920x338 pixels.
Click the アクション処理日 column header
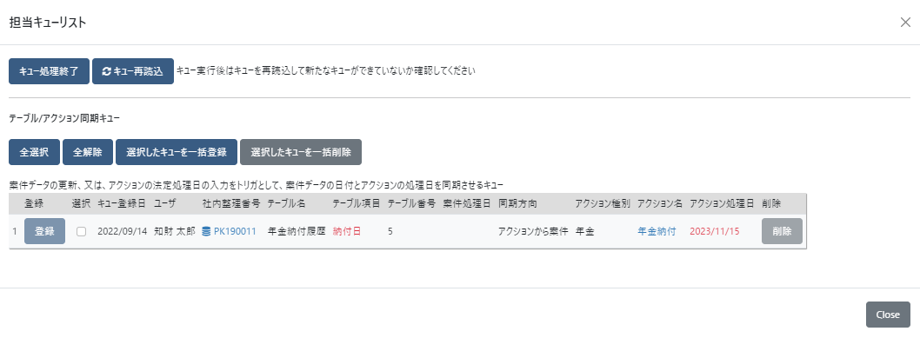(x=722, y=204)
